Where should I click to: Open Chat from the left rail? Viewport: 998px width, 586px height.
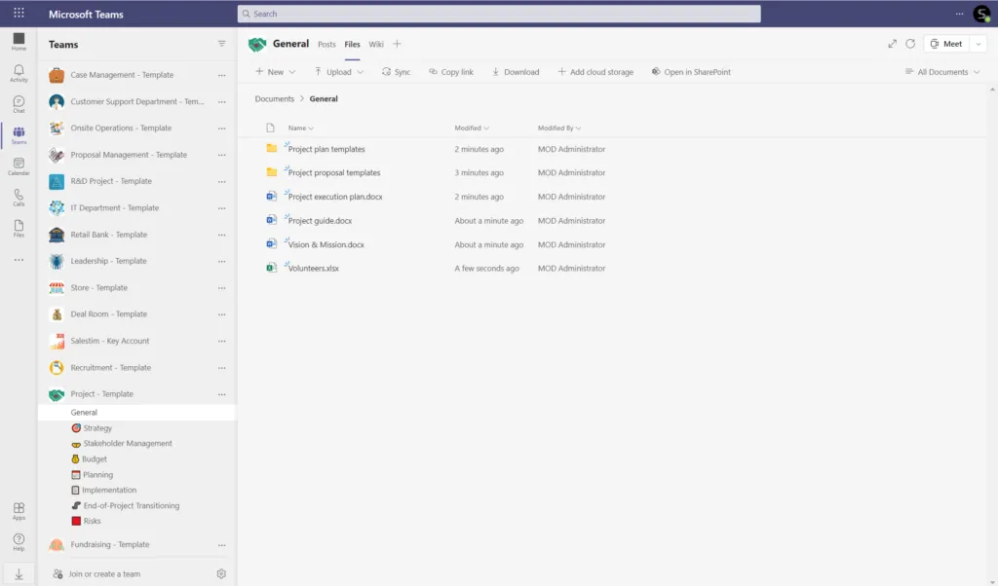click(x=19, y=104)
